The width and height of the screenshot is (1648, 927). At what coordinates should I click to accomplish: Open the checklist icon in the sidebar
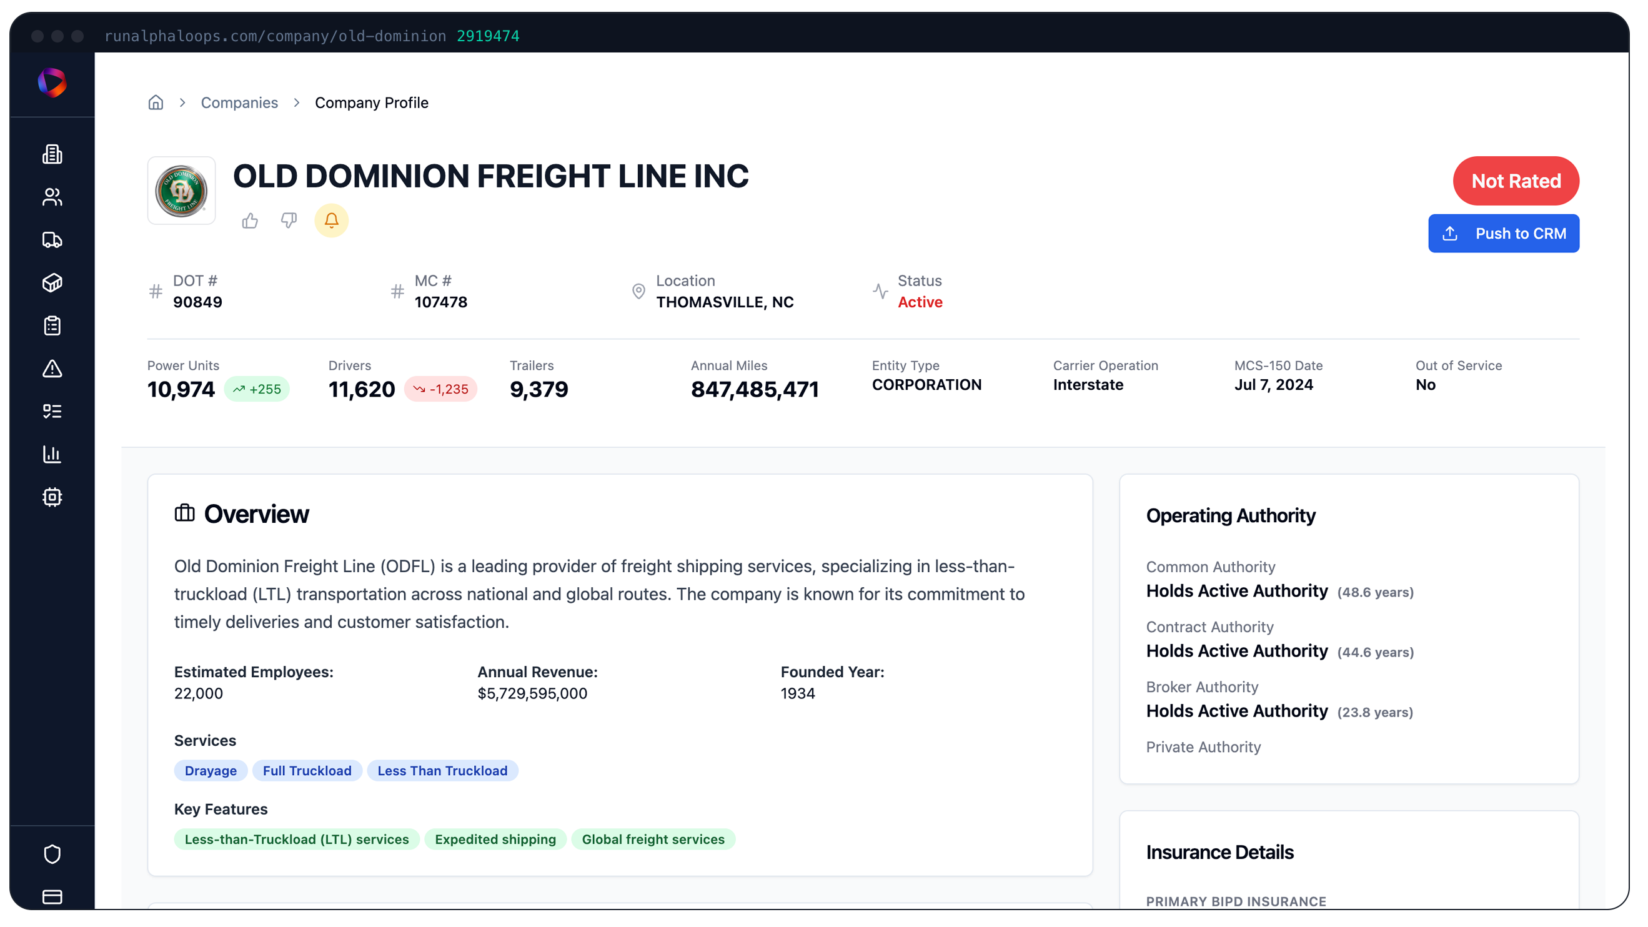click(x=51, y=412)
